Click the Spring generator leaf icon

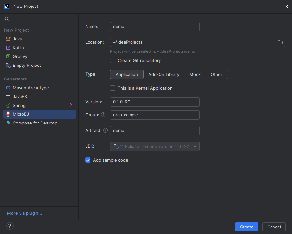coord(8,106)
